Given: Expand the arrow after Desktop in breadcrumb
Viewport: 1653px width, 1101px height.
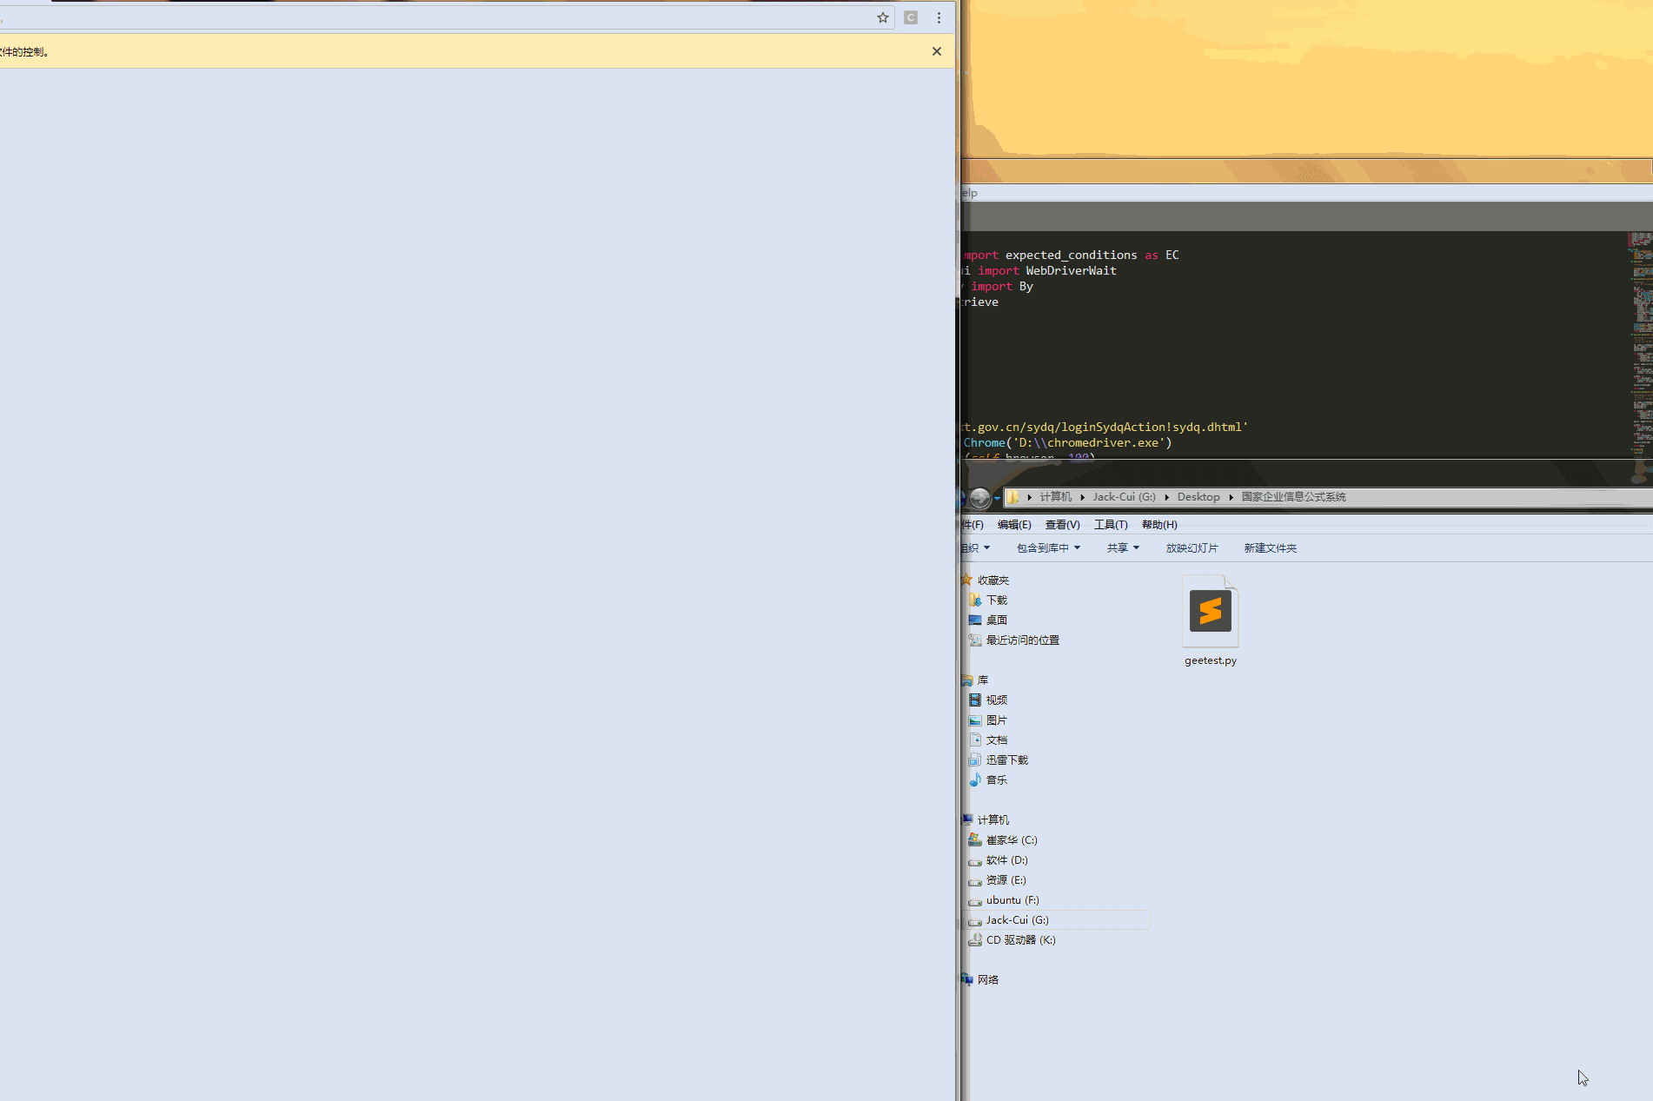Looking at the screenshot, I should coord(1231,497).
